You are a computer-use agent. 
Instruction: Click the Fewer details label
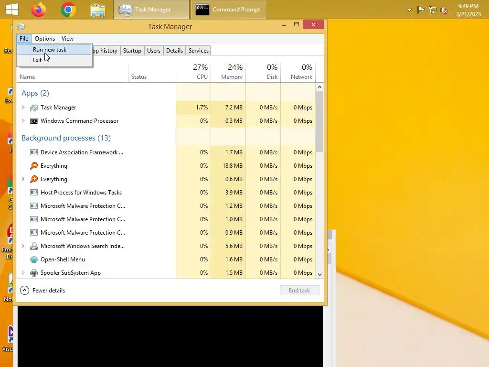pos(49,291)
